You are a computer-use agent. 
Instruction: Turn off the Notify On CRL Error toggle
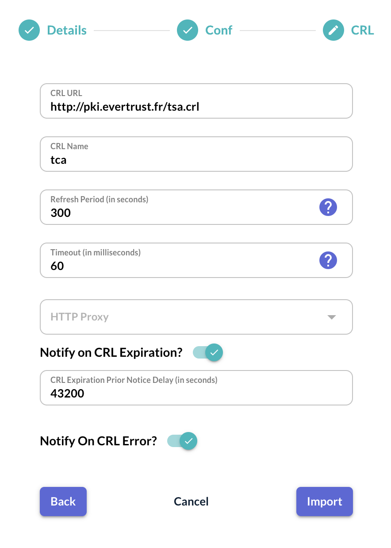pos(182,441)
